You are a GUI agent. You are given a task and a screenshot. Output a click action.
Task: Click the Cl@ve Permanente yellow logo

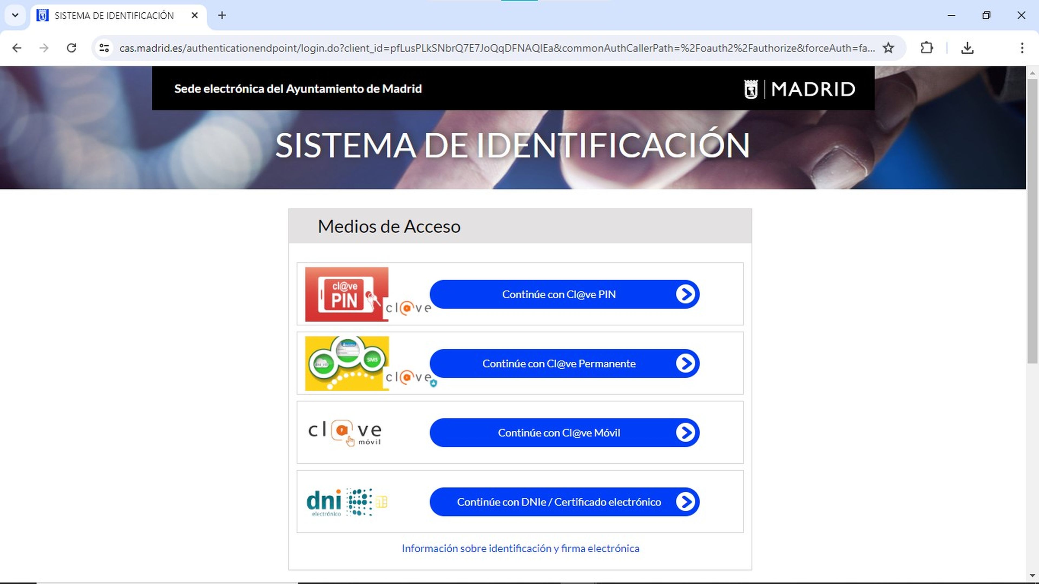347,363
